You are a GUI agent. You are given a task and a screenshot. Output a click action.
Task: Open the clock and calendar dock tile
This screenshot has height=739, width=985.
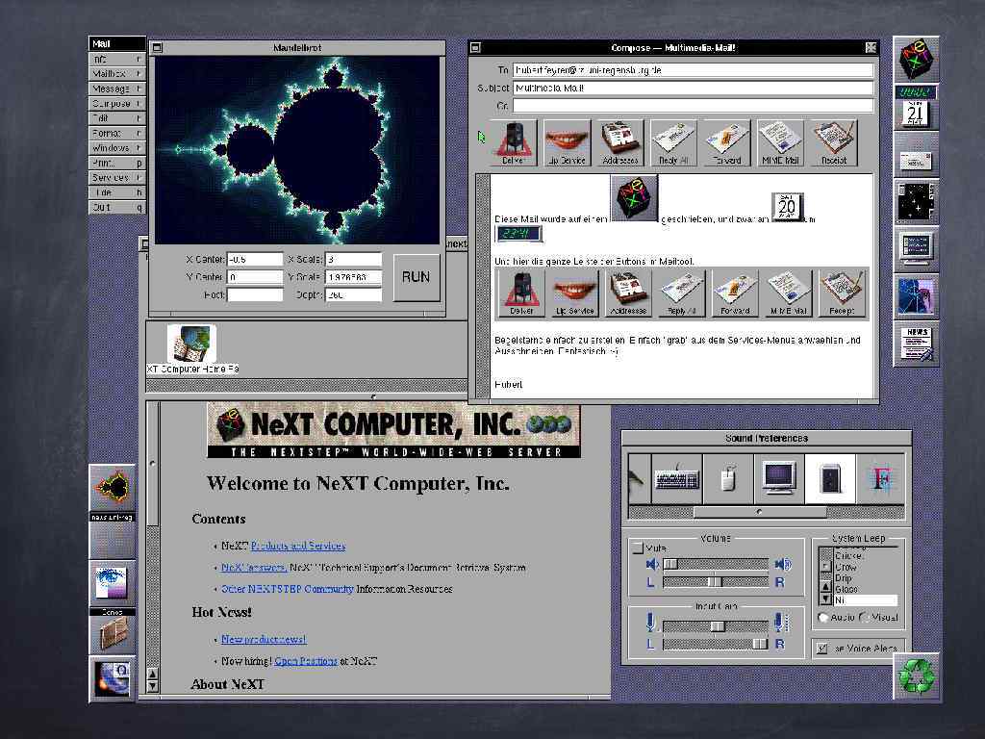pyautogui.click(x=917, y=107)
